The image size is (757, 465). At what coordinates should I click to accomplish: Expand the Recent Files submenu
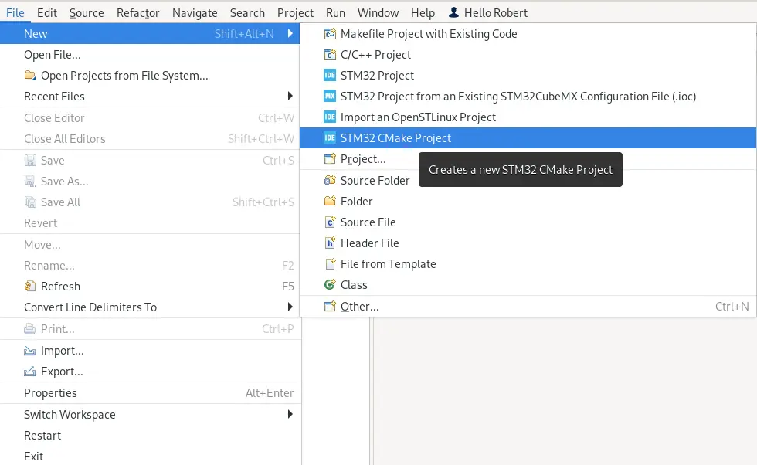click(x=54, y=97)
